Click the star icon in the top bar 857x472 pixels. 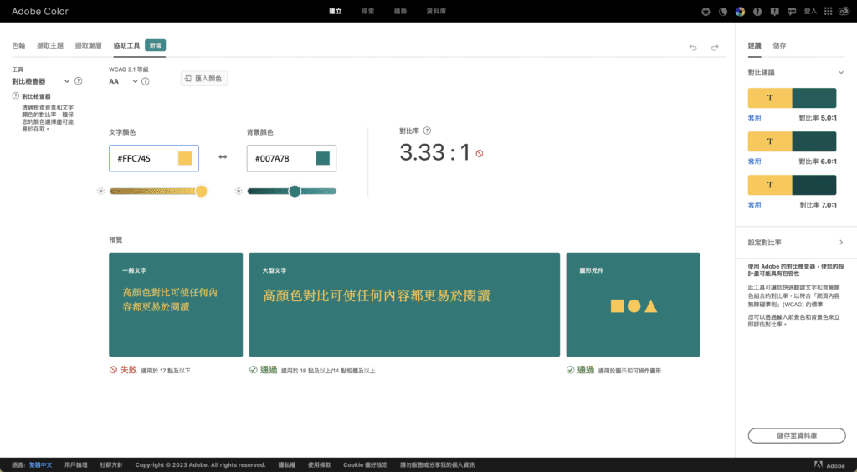[706, 12]
